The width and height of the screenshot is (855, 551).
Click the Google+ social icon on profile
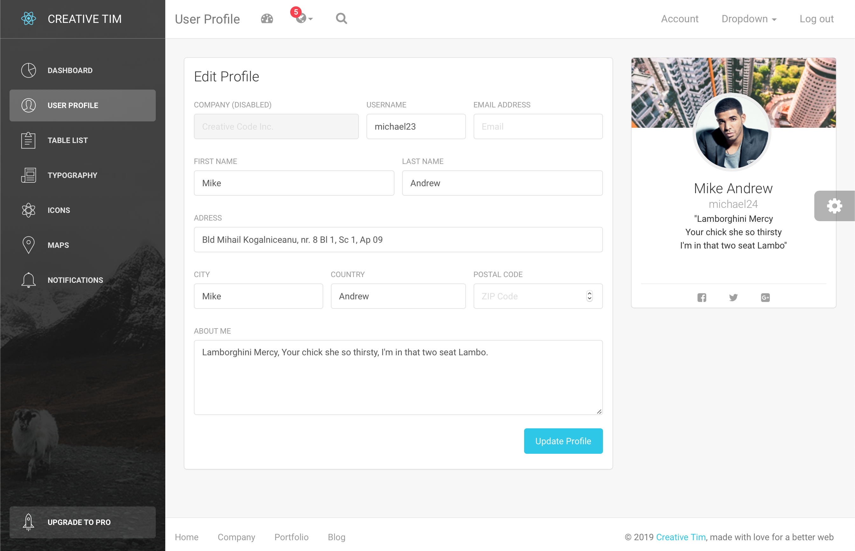765,297
